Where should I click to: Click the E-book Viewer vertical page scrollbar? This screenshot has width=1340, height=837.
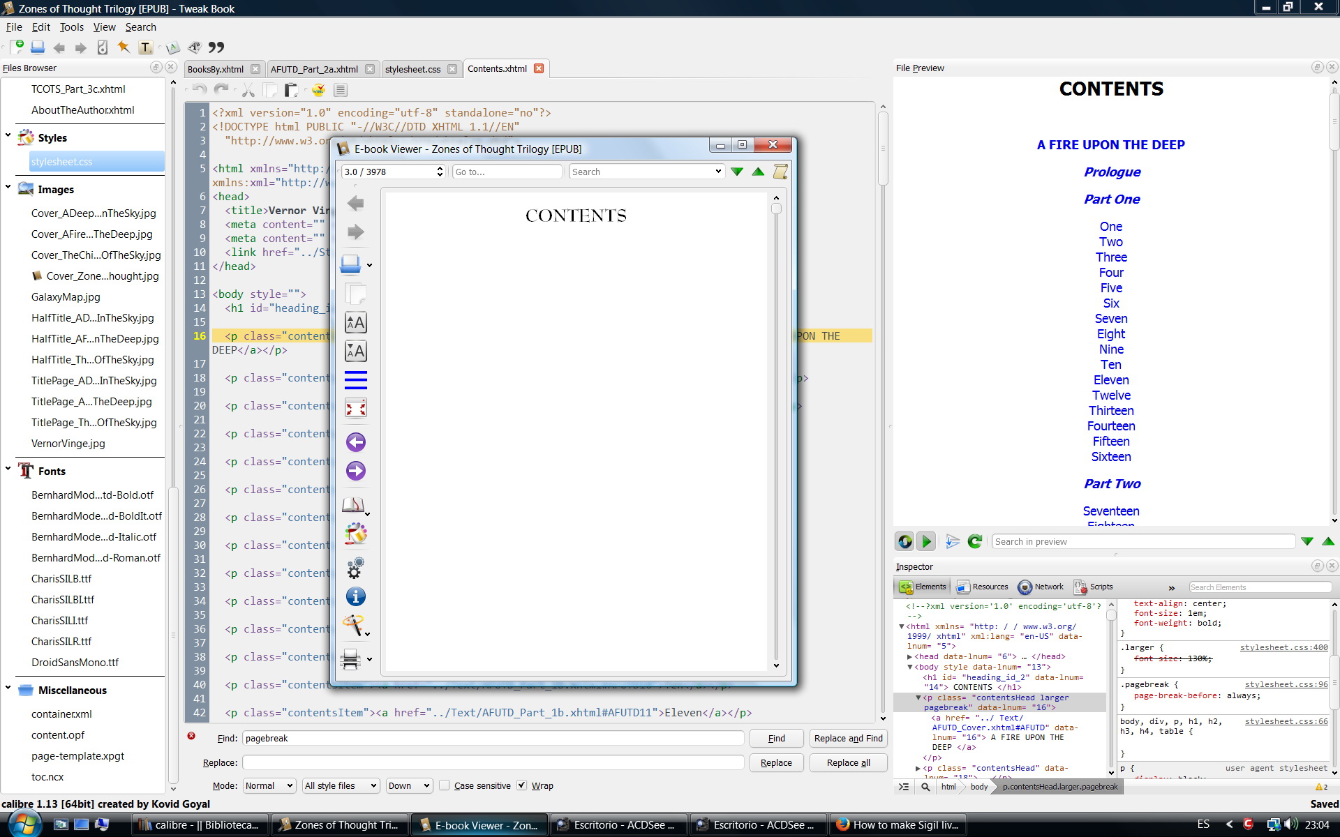[x=775, y=432]
